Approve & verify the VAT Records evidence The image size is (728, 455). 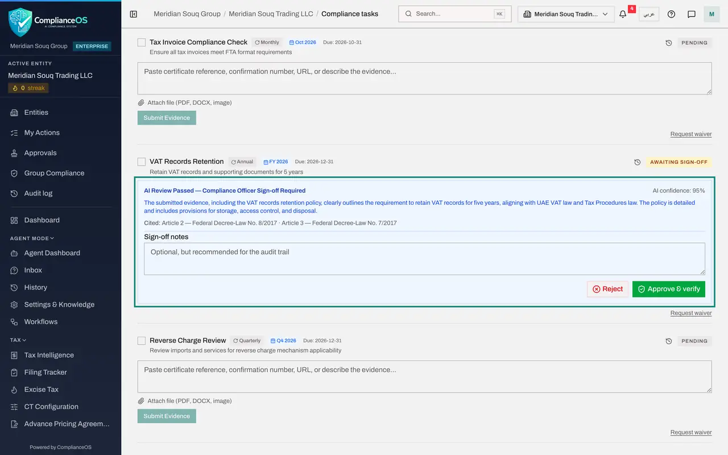(x=669, y=289)
